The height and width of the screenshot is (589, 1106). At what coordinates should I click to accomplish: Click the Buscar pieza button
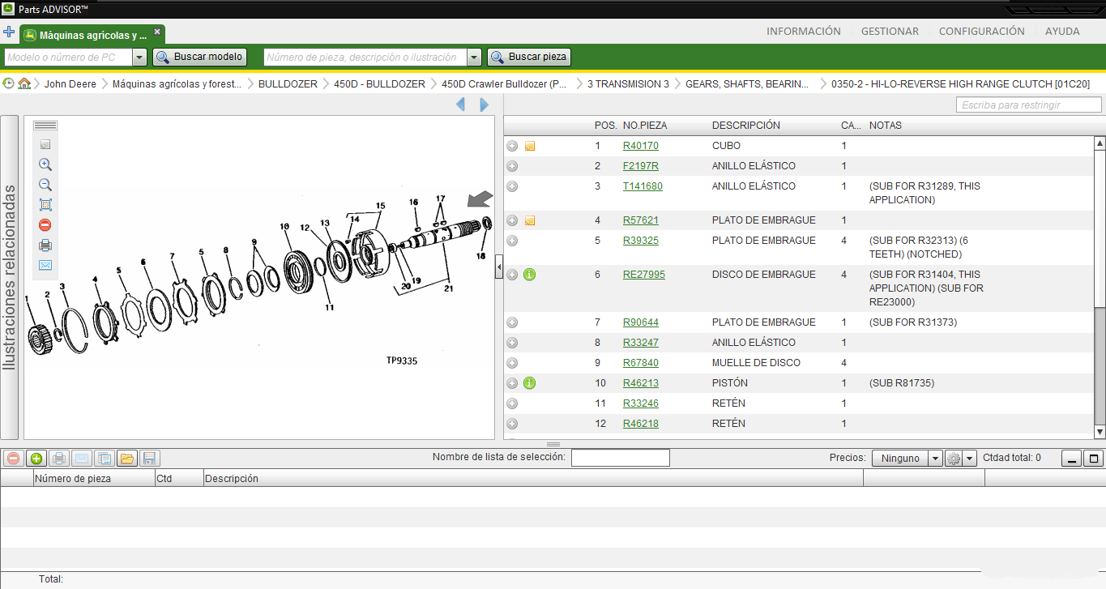coord(529,58)
